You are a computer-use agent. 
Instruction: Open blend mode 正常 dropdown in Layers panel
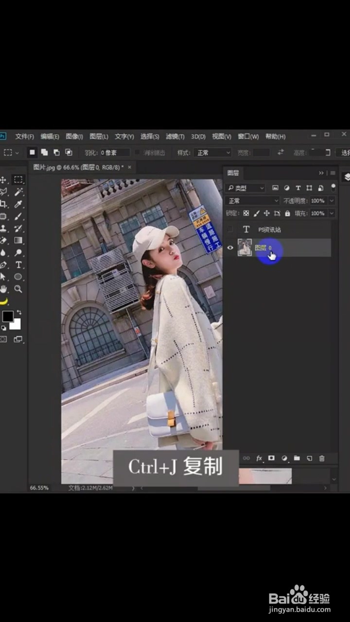click(252, 201)
